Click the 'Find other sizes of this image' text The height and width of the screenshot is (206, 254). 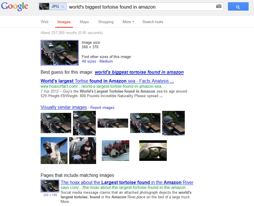pos(107,57)
